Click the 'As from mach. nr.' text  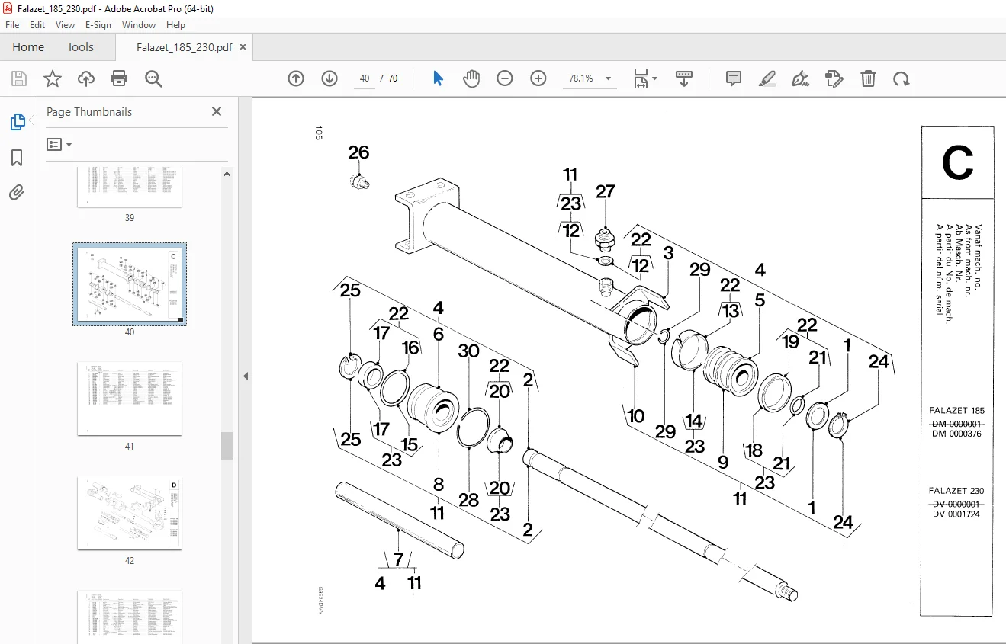(969, 260)
